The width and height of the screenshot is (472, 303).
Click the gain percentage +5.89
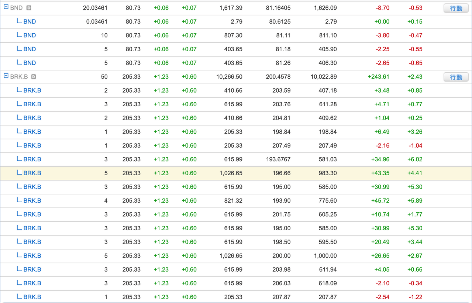(415, 201)
